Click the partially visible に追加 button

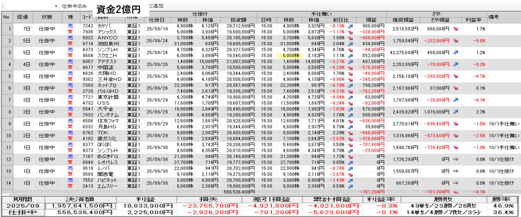coord(156,6)
